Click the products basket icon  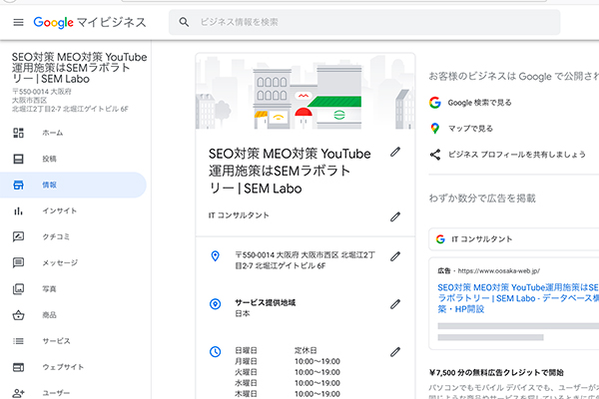tap(18, 315)
